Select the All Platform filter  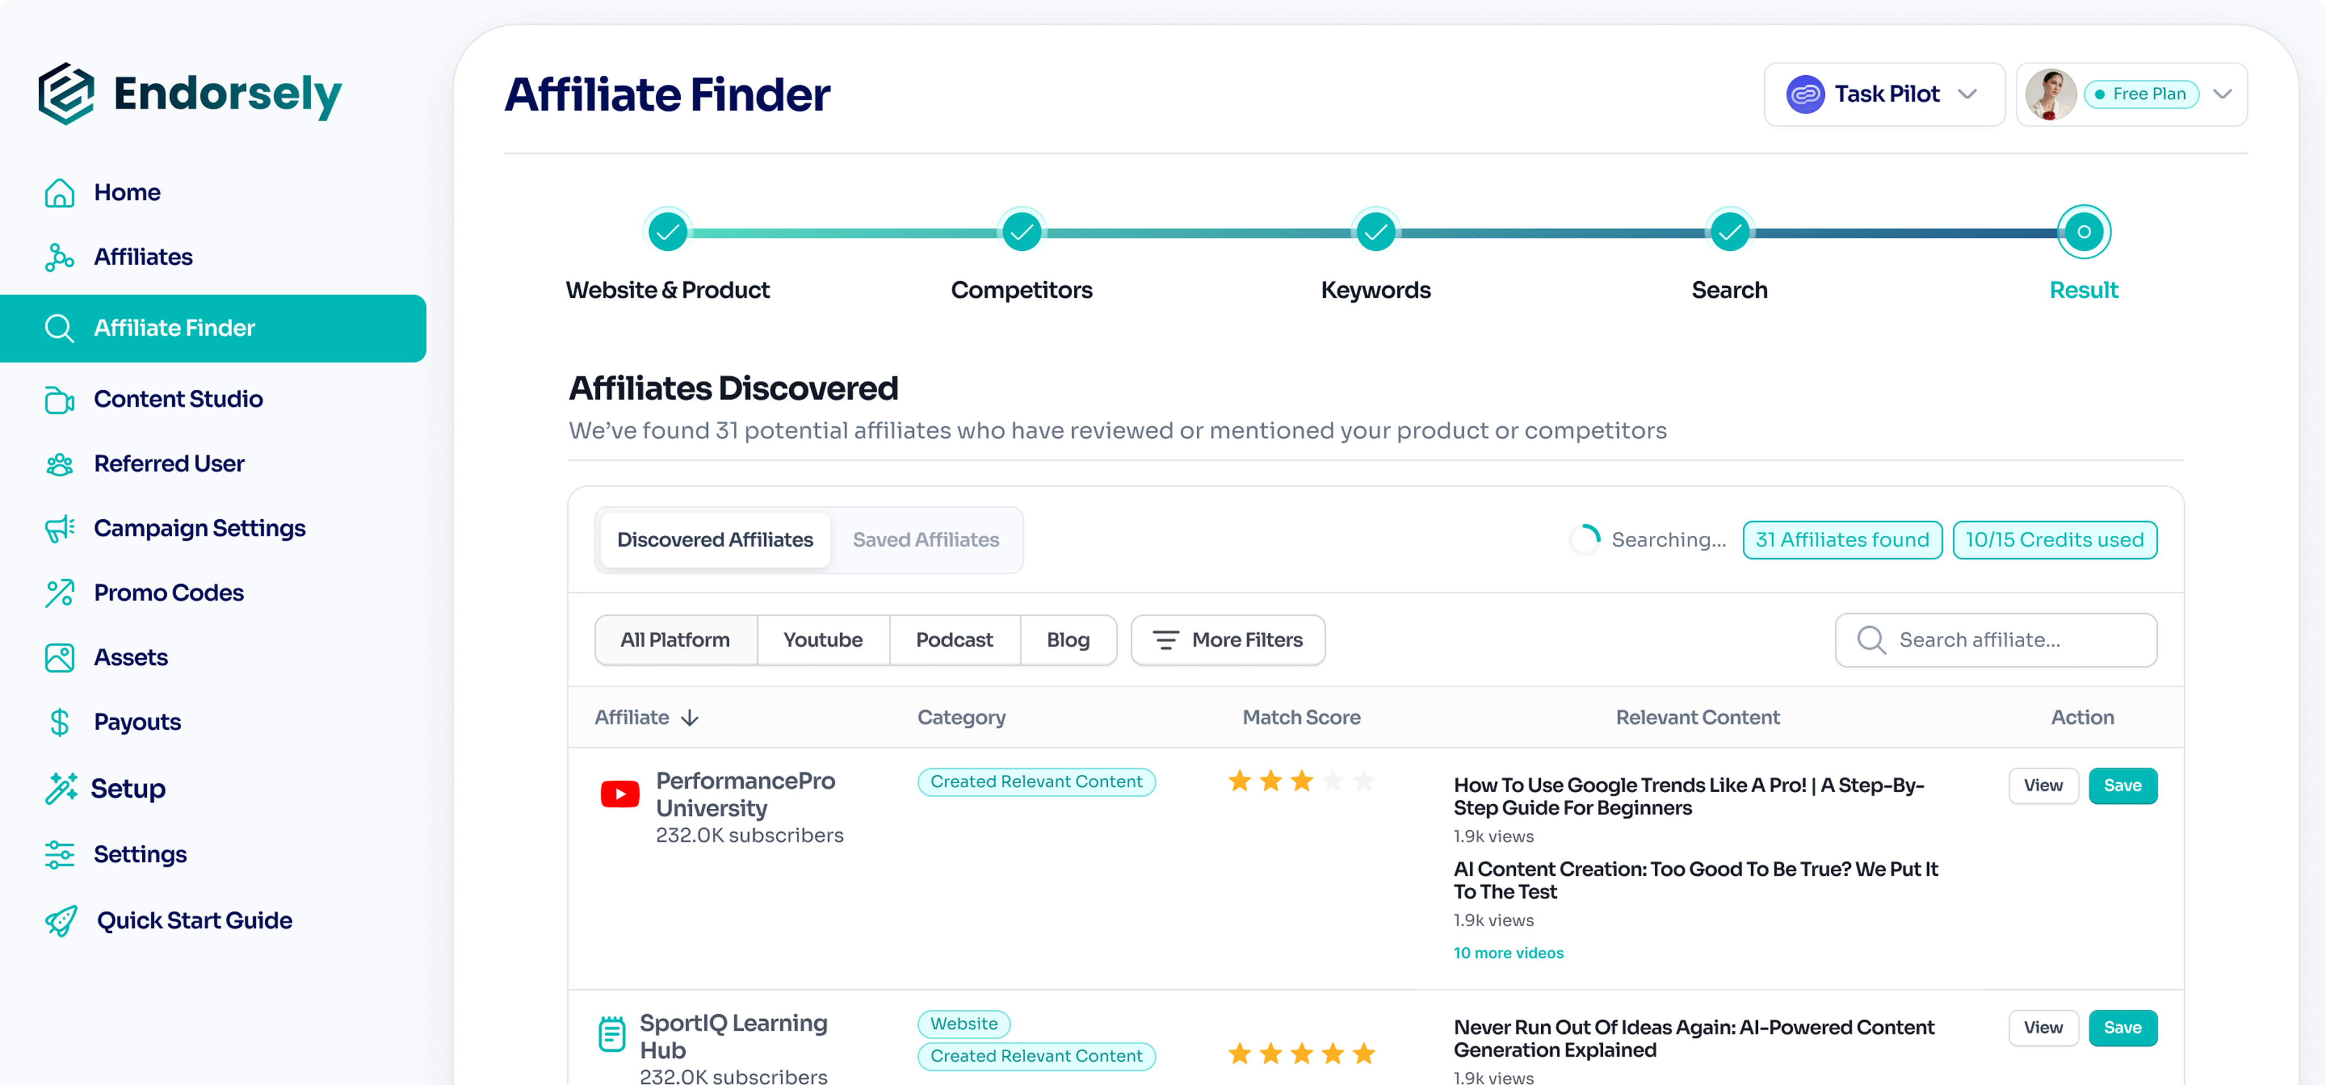coord(675,640)
